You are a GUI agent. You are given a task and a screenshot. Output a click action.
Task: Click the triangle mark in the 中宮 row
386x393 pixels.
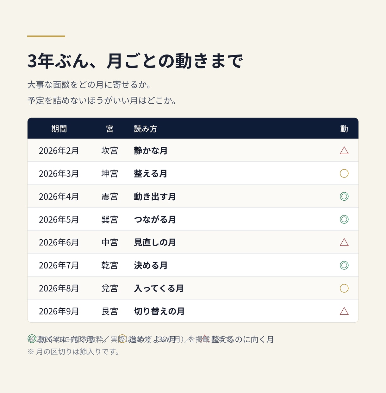pyautogui.click(x=344, y=242)
